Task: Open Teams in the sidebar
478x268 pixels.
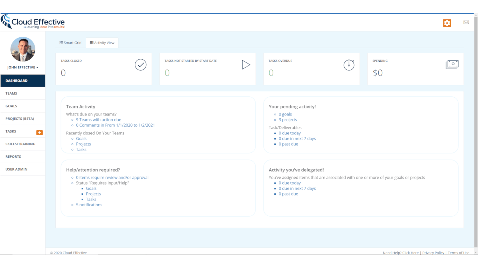Action: tap(23, 94)
